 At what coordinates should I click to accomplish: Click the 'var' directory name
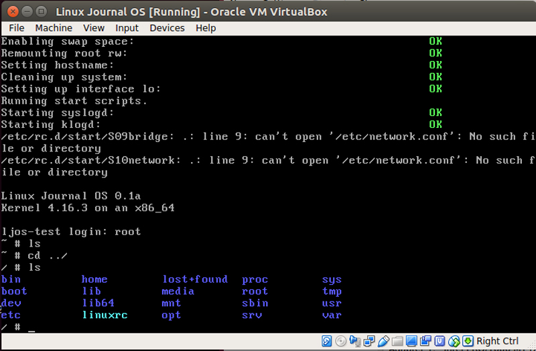pos(332,315)
